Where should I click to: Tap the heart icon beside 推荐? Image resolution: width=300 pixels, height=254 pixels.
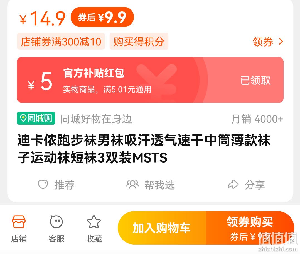[x=43, y=184]
